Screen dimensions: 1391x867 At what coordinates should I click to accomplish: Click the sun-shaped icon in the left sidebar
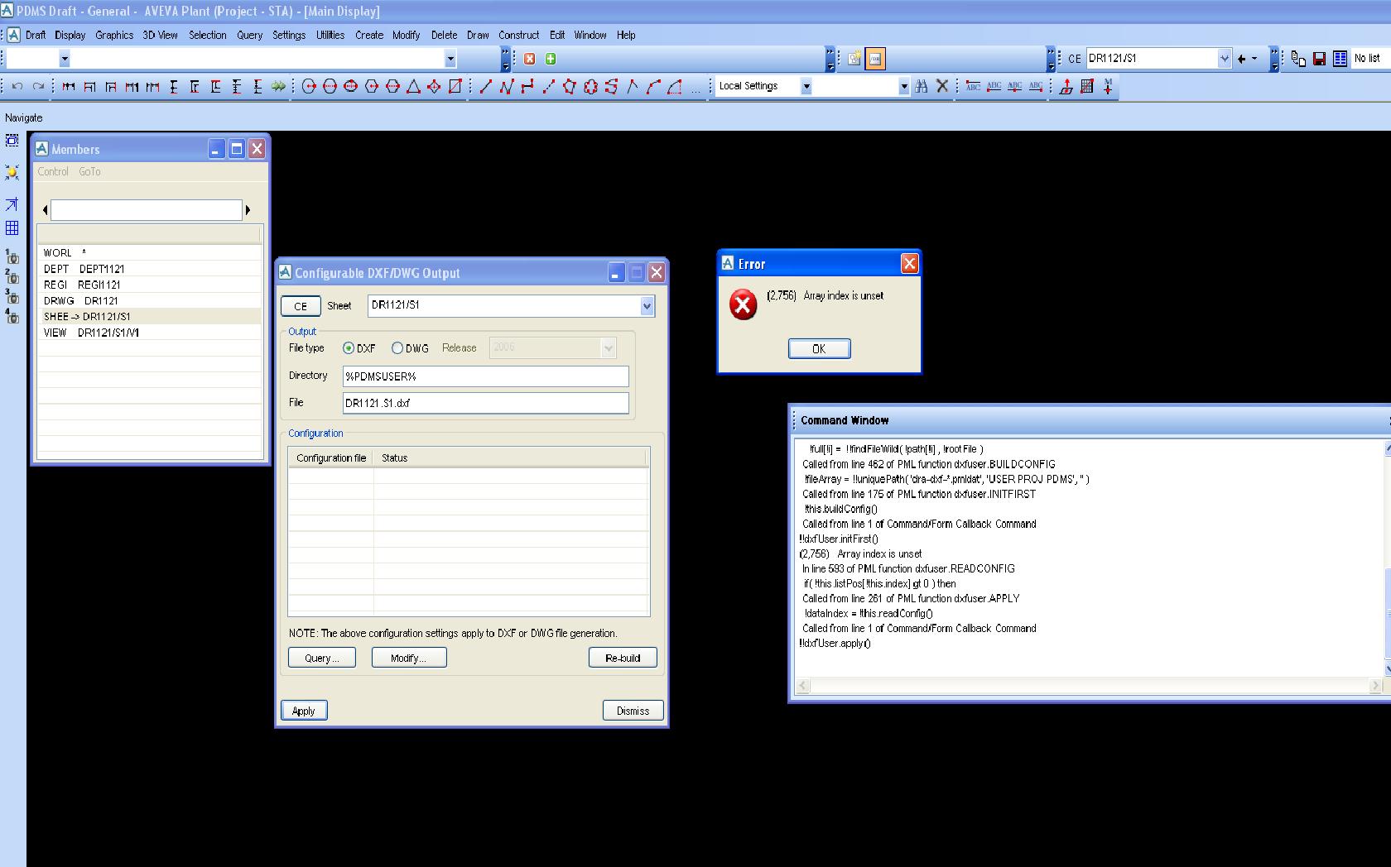pos(12,172)
